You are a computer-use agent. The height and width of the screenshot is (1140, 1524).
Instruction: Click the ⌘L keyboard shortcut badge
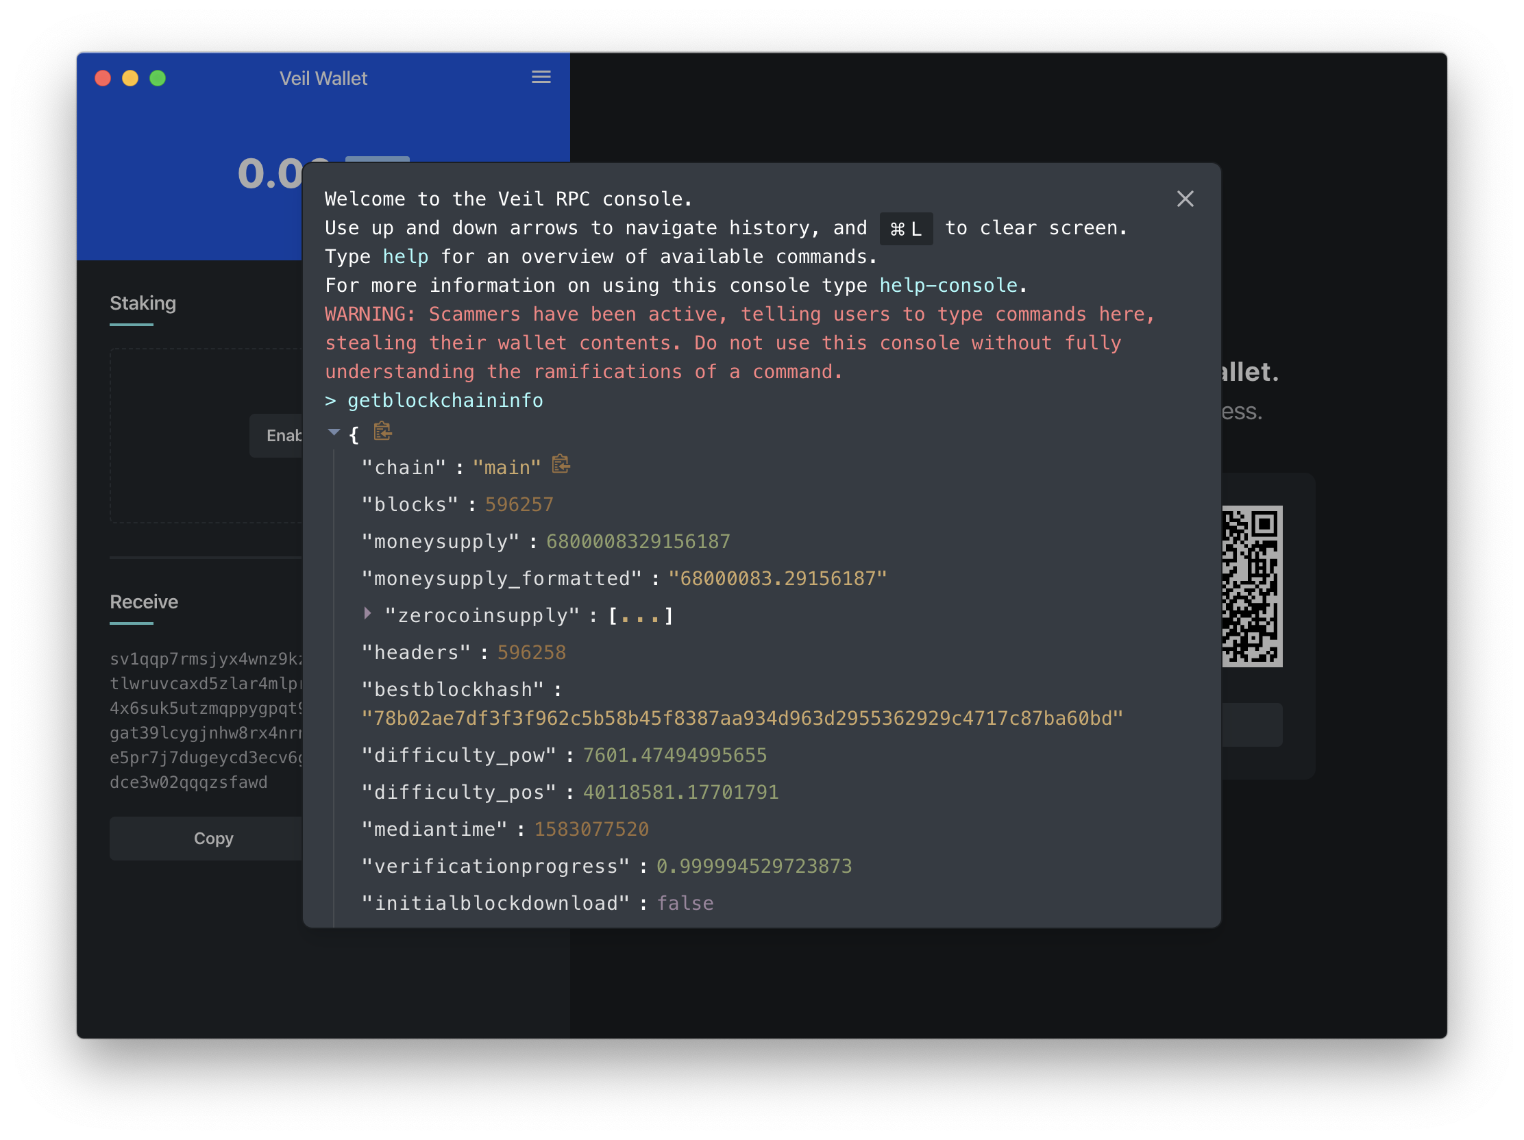pyautogui.click(x=906, y=229)
